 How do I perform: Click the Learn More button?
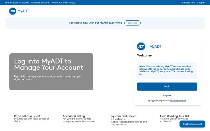click(132, 23)
